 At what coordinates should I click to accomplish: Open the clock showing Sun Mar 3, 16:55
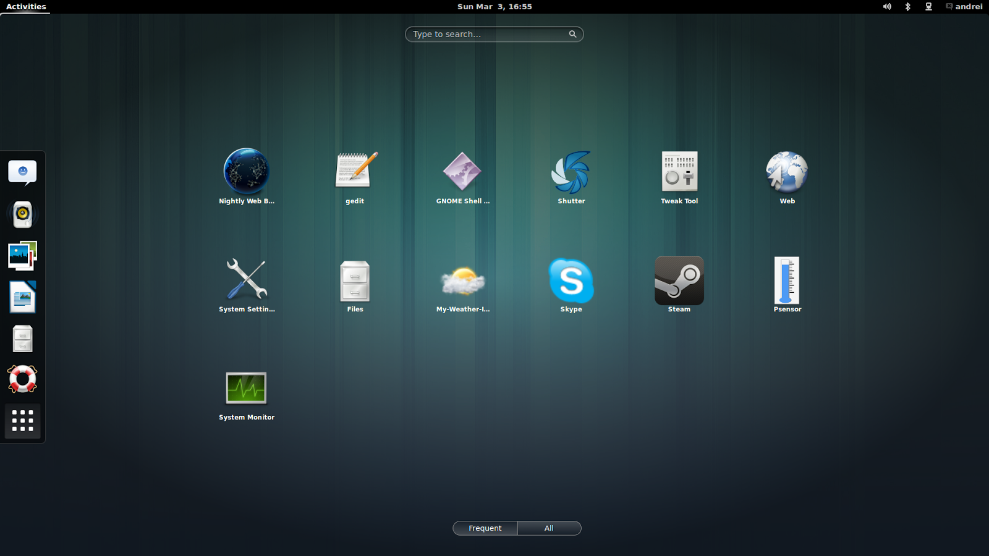tap(494, 7)
